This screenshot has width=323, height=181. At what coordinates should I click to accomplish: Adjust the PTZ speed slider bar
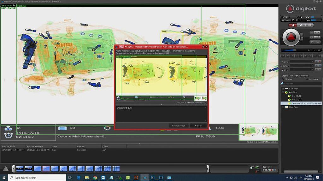[x=290, y=50]
